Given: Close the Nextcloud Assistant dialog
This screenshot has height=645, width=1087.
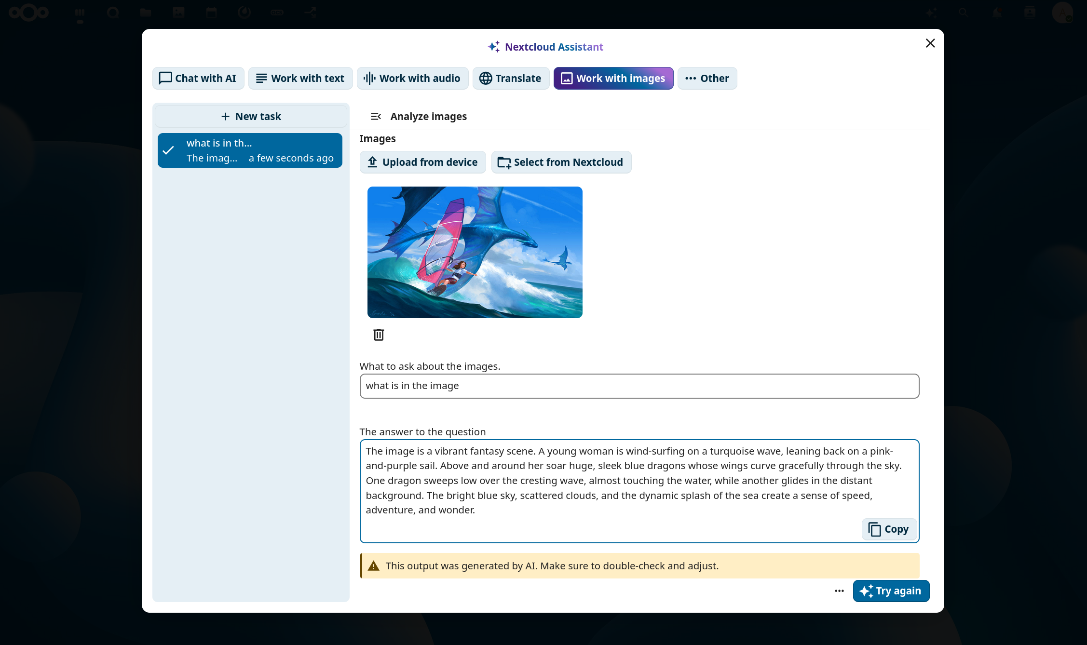Looking at the screenshot, I should point(930,43).
